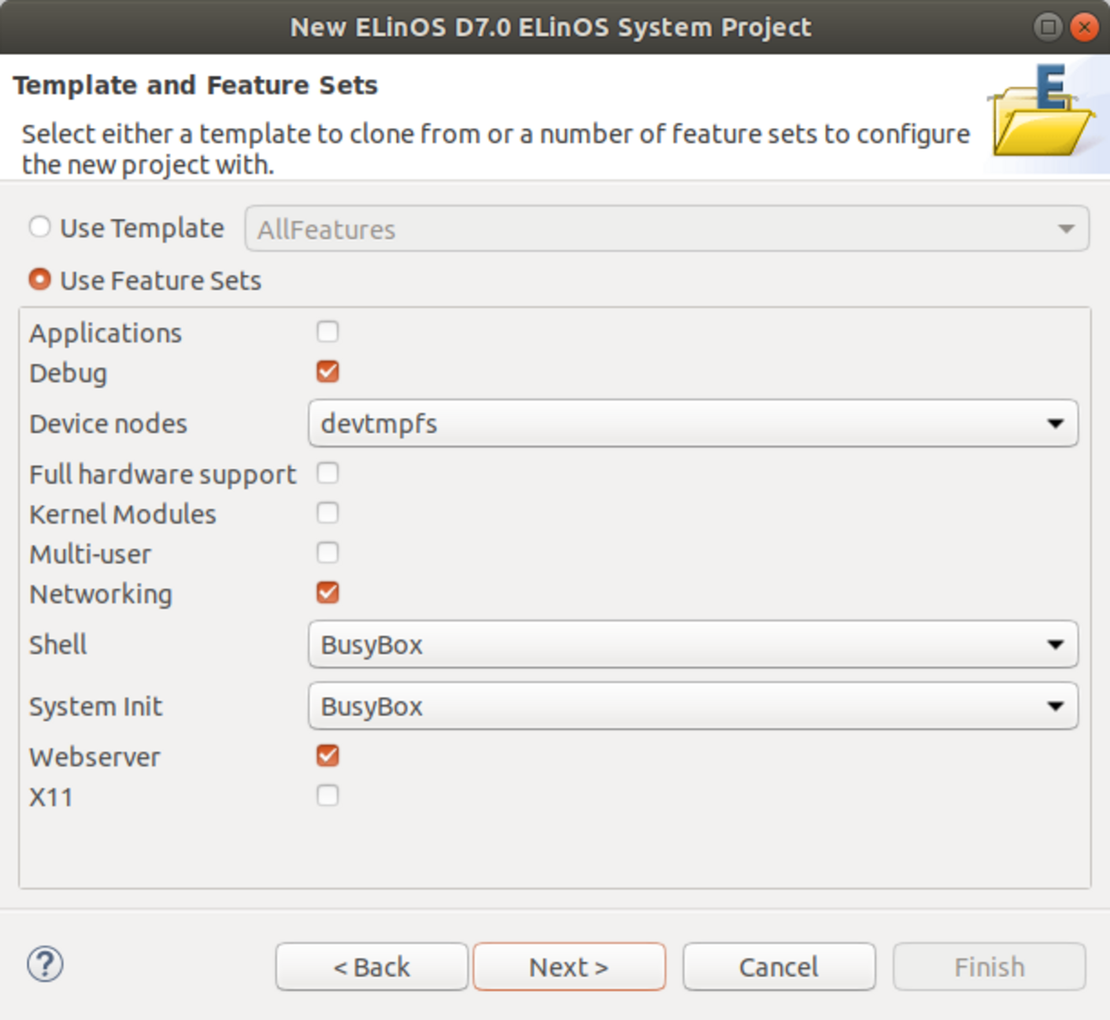Uncheck the Networking feature

[328, 593]
